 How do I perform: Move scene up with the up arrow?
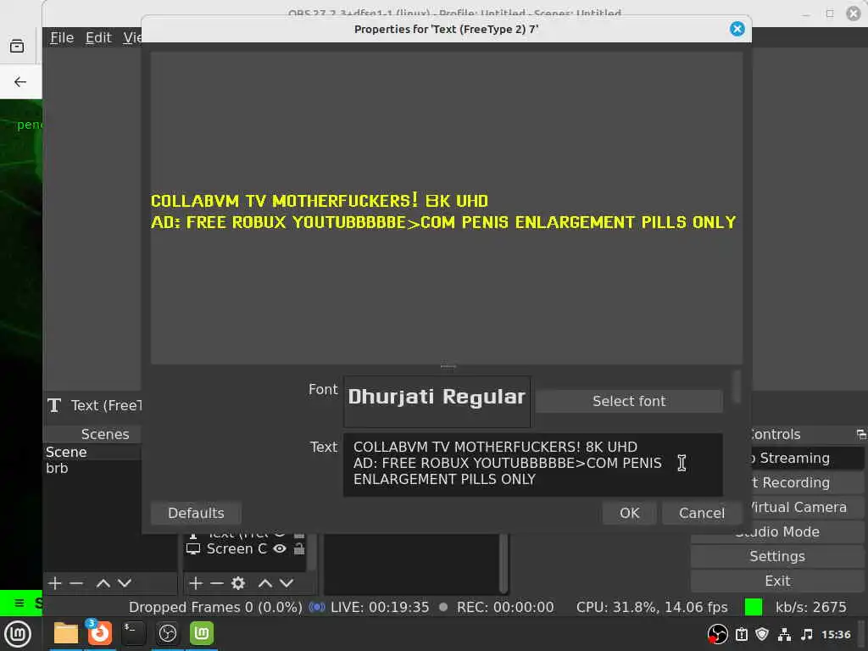click(x=103, y=583)
